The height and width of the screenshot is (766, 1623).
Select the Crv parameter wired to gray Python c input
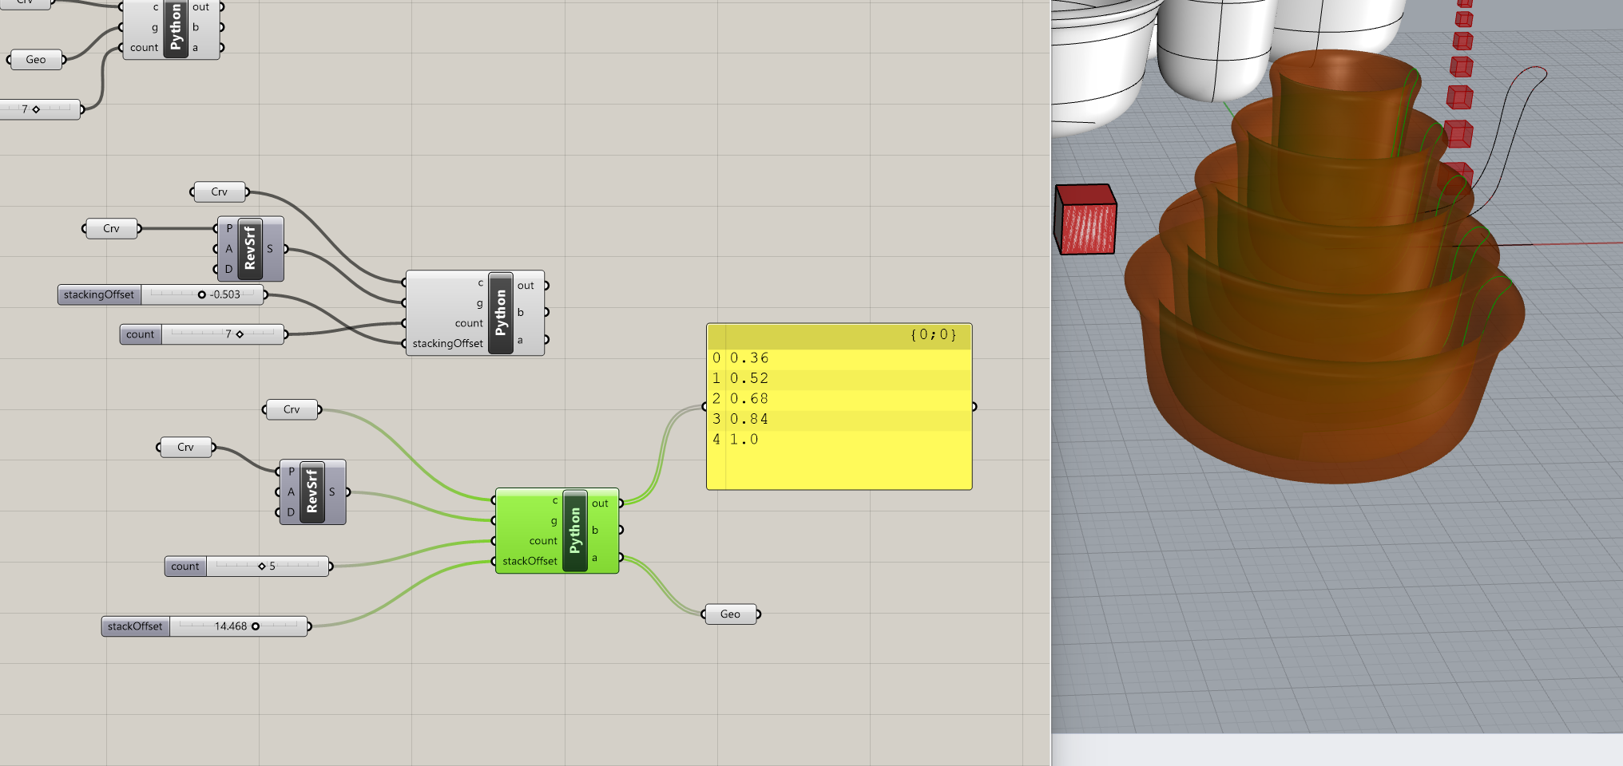[x=219, y=191]
